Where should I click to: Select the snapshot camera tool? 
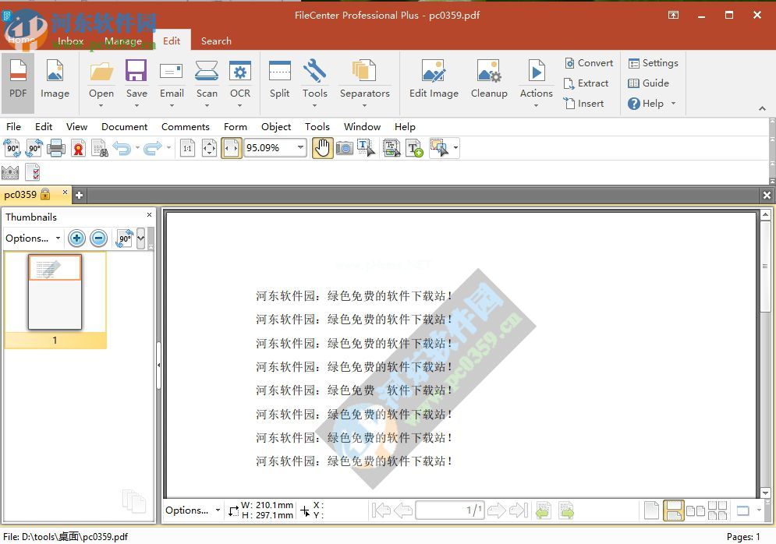[x=344, y=147]
